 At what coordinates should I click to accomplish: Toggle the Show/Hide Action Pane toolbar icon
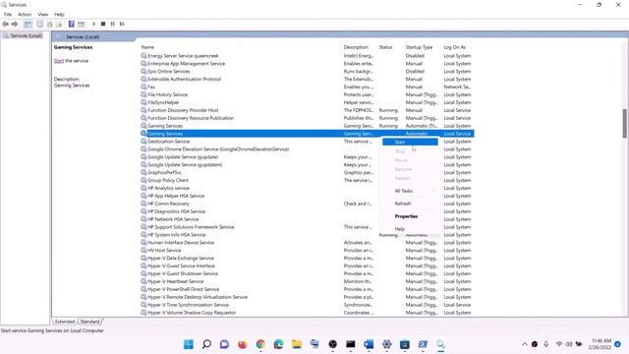coord(81,24)
